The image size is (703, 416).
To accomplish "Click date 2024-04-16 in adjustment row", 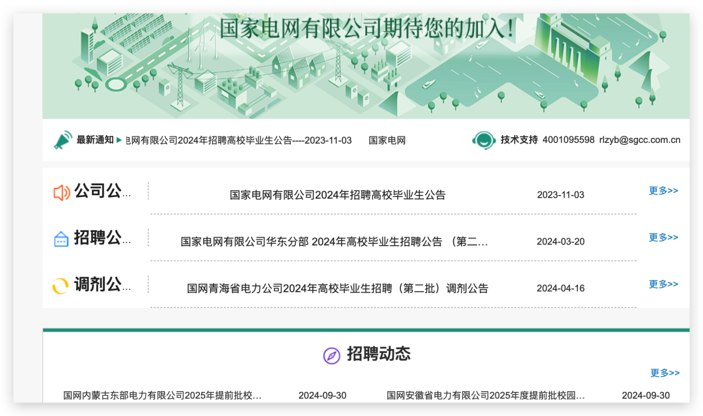I will [x=560, y=288].
